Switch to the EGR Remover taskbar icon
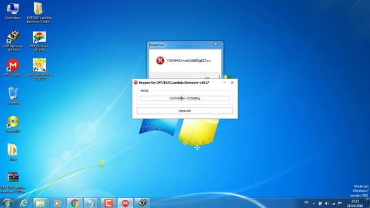The image size is (370, 208). pos(142,203)
